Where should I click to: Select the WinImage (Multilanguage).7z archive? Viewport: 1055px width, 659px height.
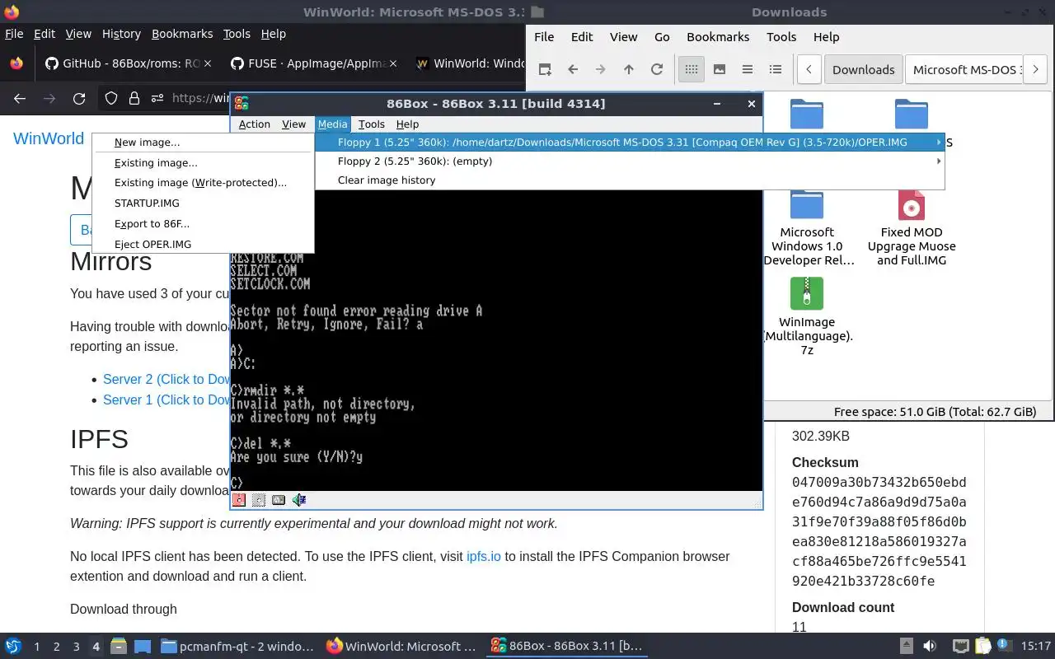(x=807, y=316)
